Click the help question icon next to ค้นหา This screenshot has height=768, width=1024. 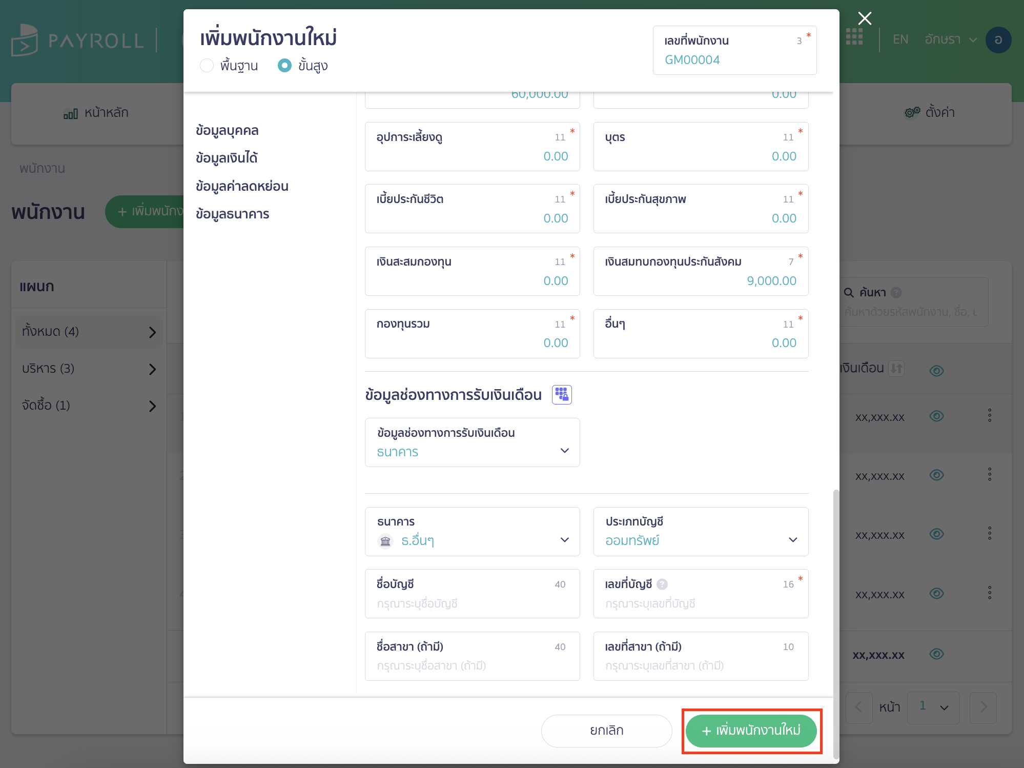[x=896, y=292]
